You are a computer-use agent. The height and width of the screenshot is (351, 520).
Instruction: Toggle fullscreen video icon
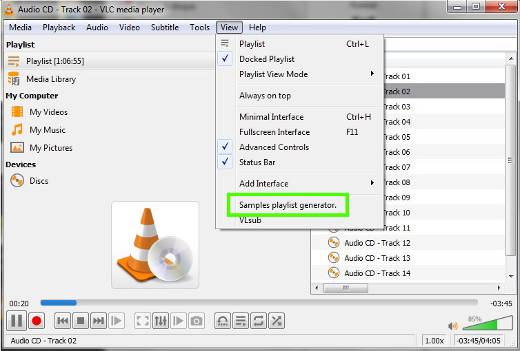[143, 321]
